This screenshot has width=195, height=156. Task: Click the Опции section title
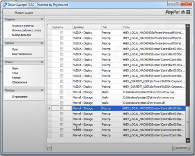tap(9, 62)
